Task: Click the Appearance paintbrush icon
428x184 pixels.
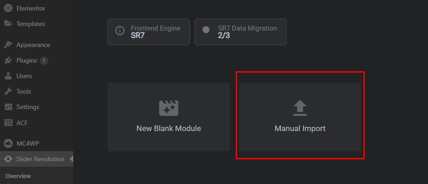Action: [x=8, y=45]
